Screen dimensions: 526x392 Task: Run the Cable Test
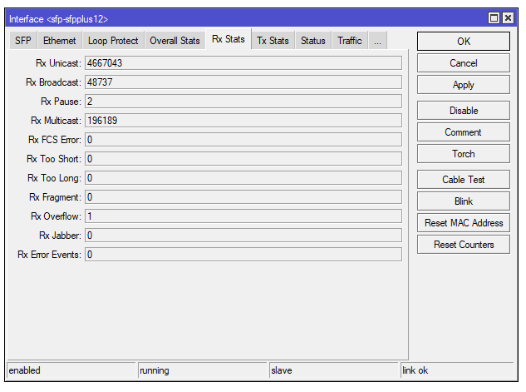pos(464,180)
